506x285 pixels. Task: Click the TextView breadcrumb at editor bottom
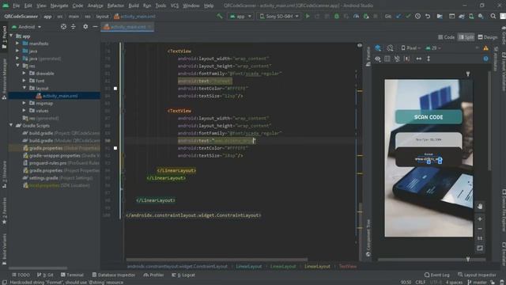[x=348, y=267]
